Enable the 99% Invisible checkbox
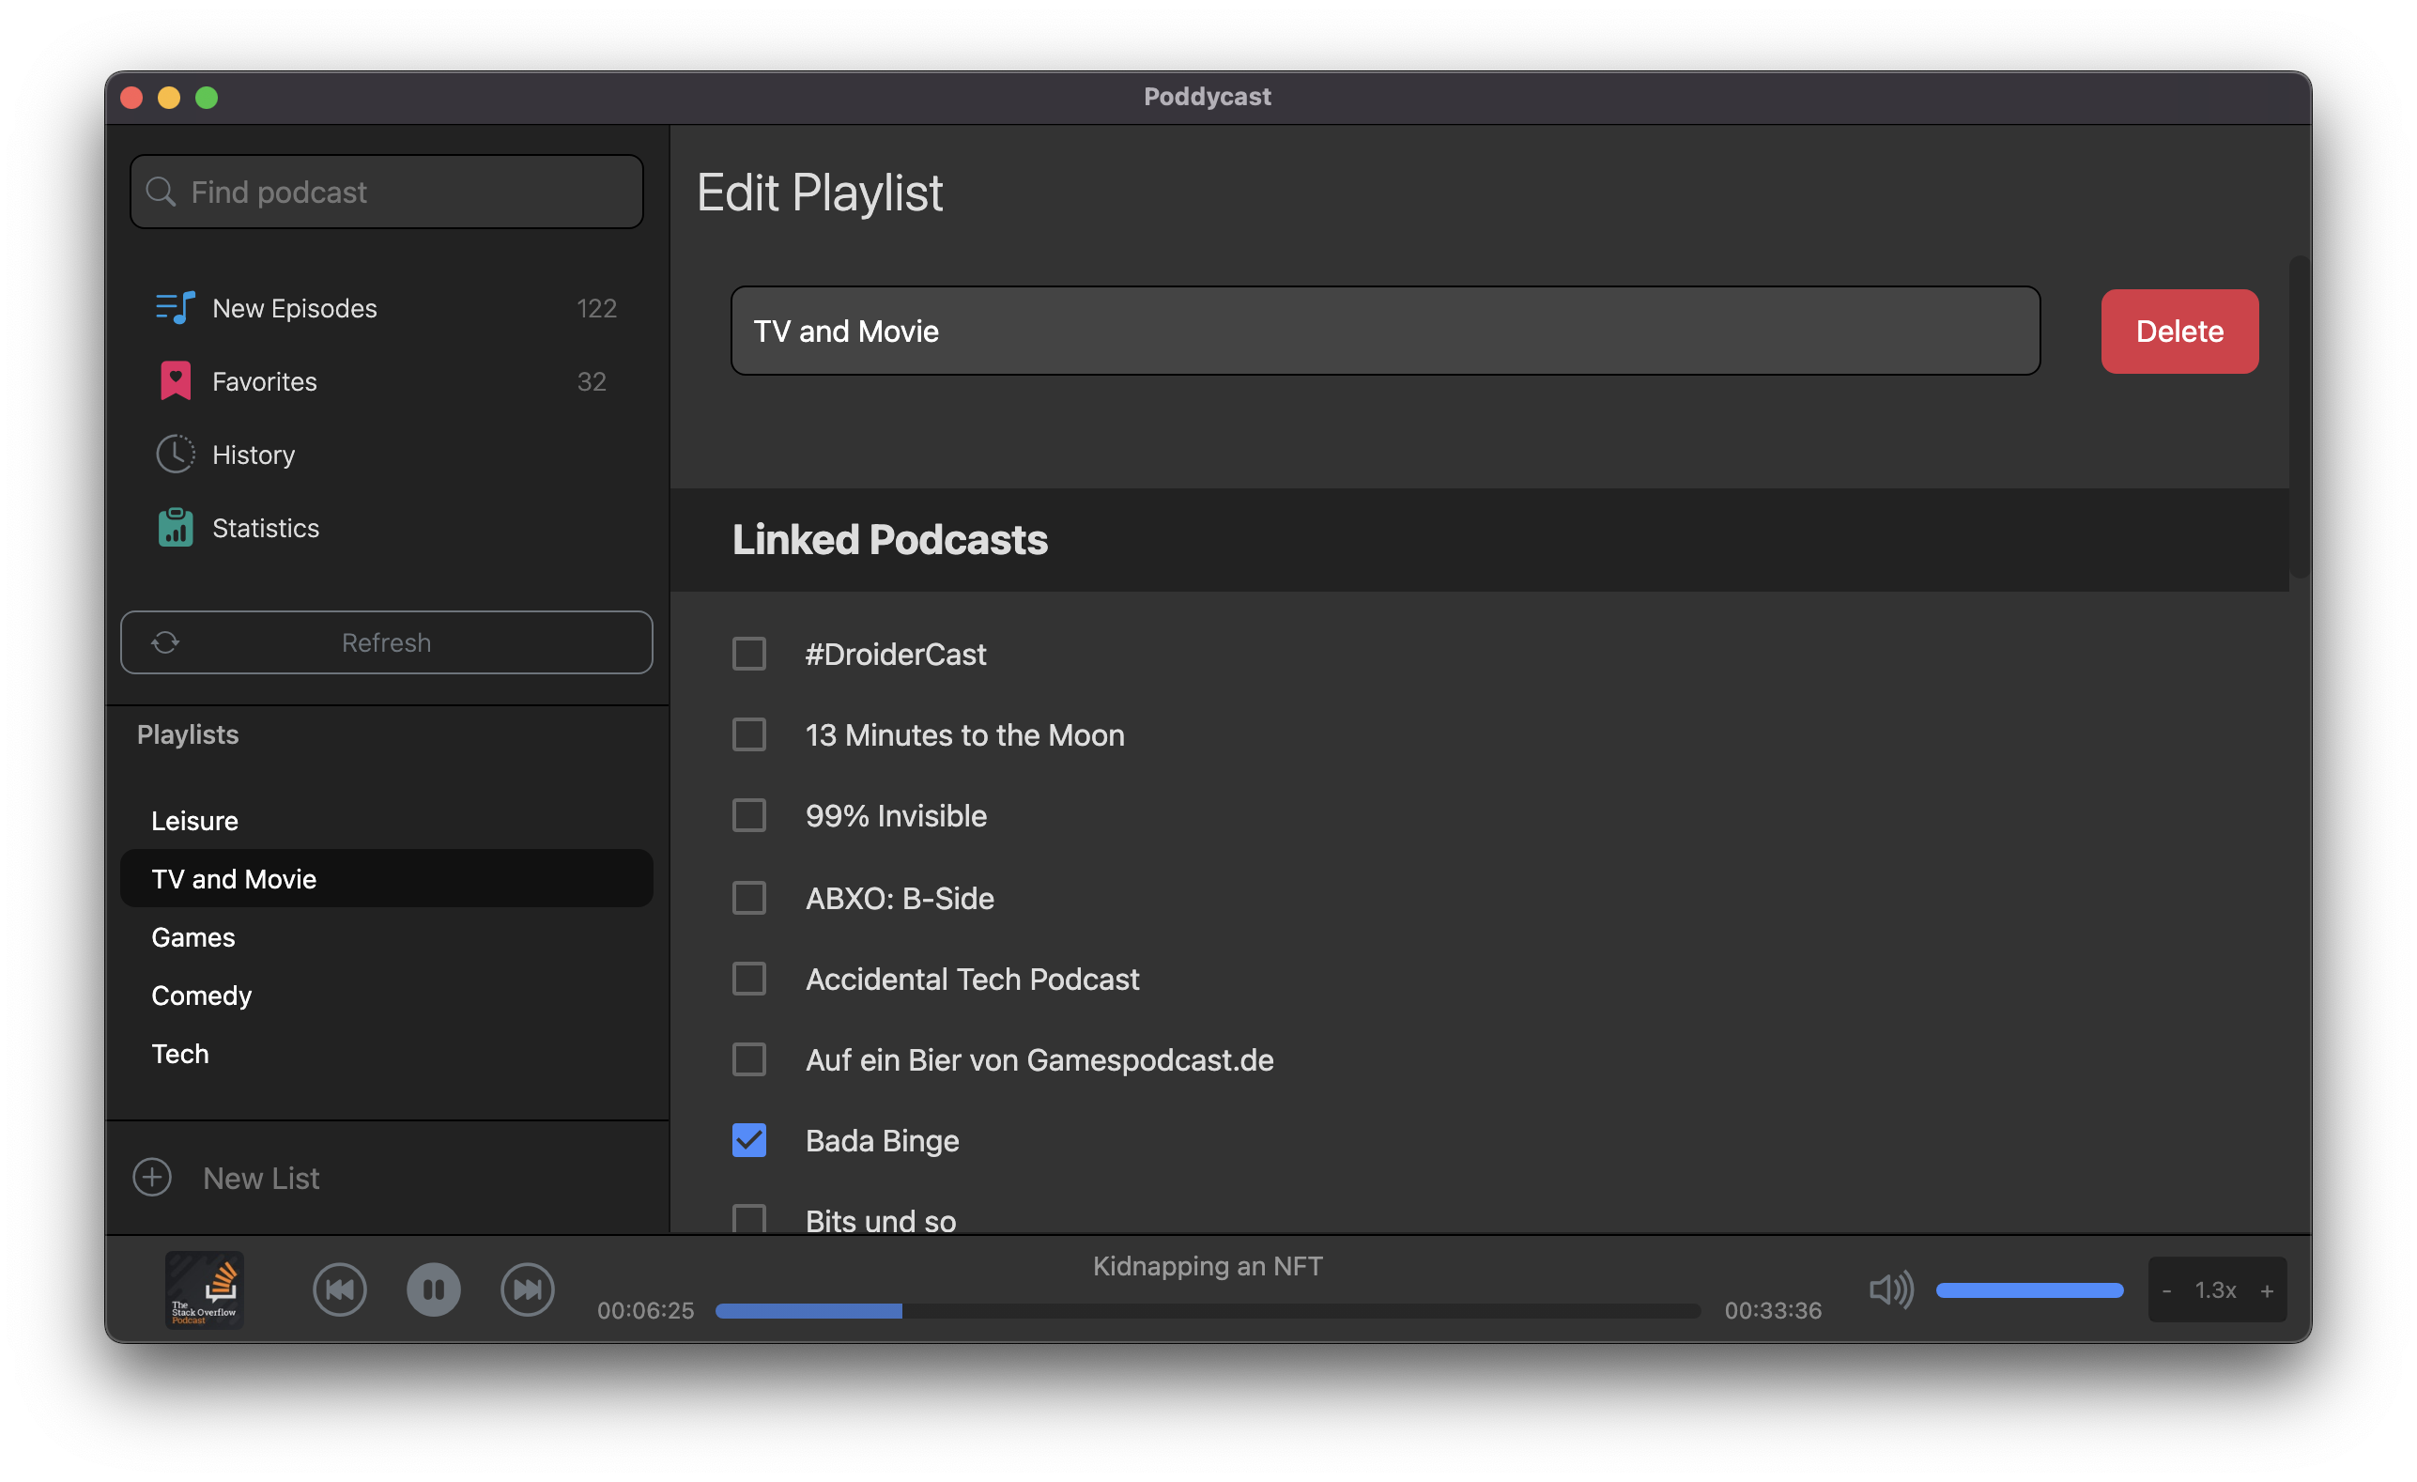 pyautogui.click(x=748, y=815)
